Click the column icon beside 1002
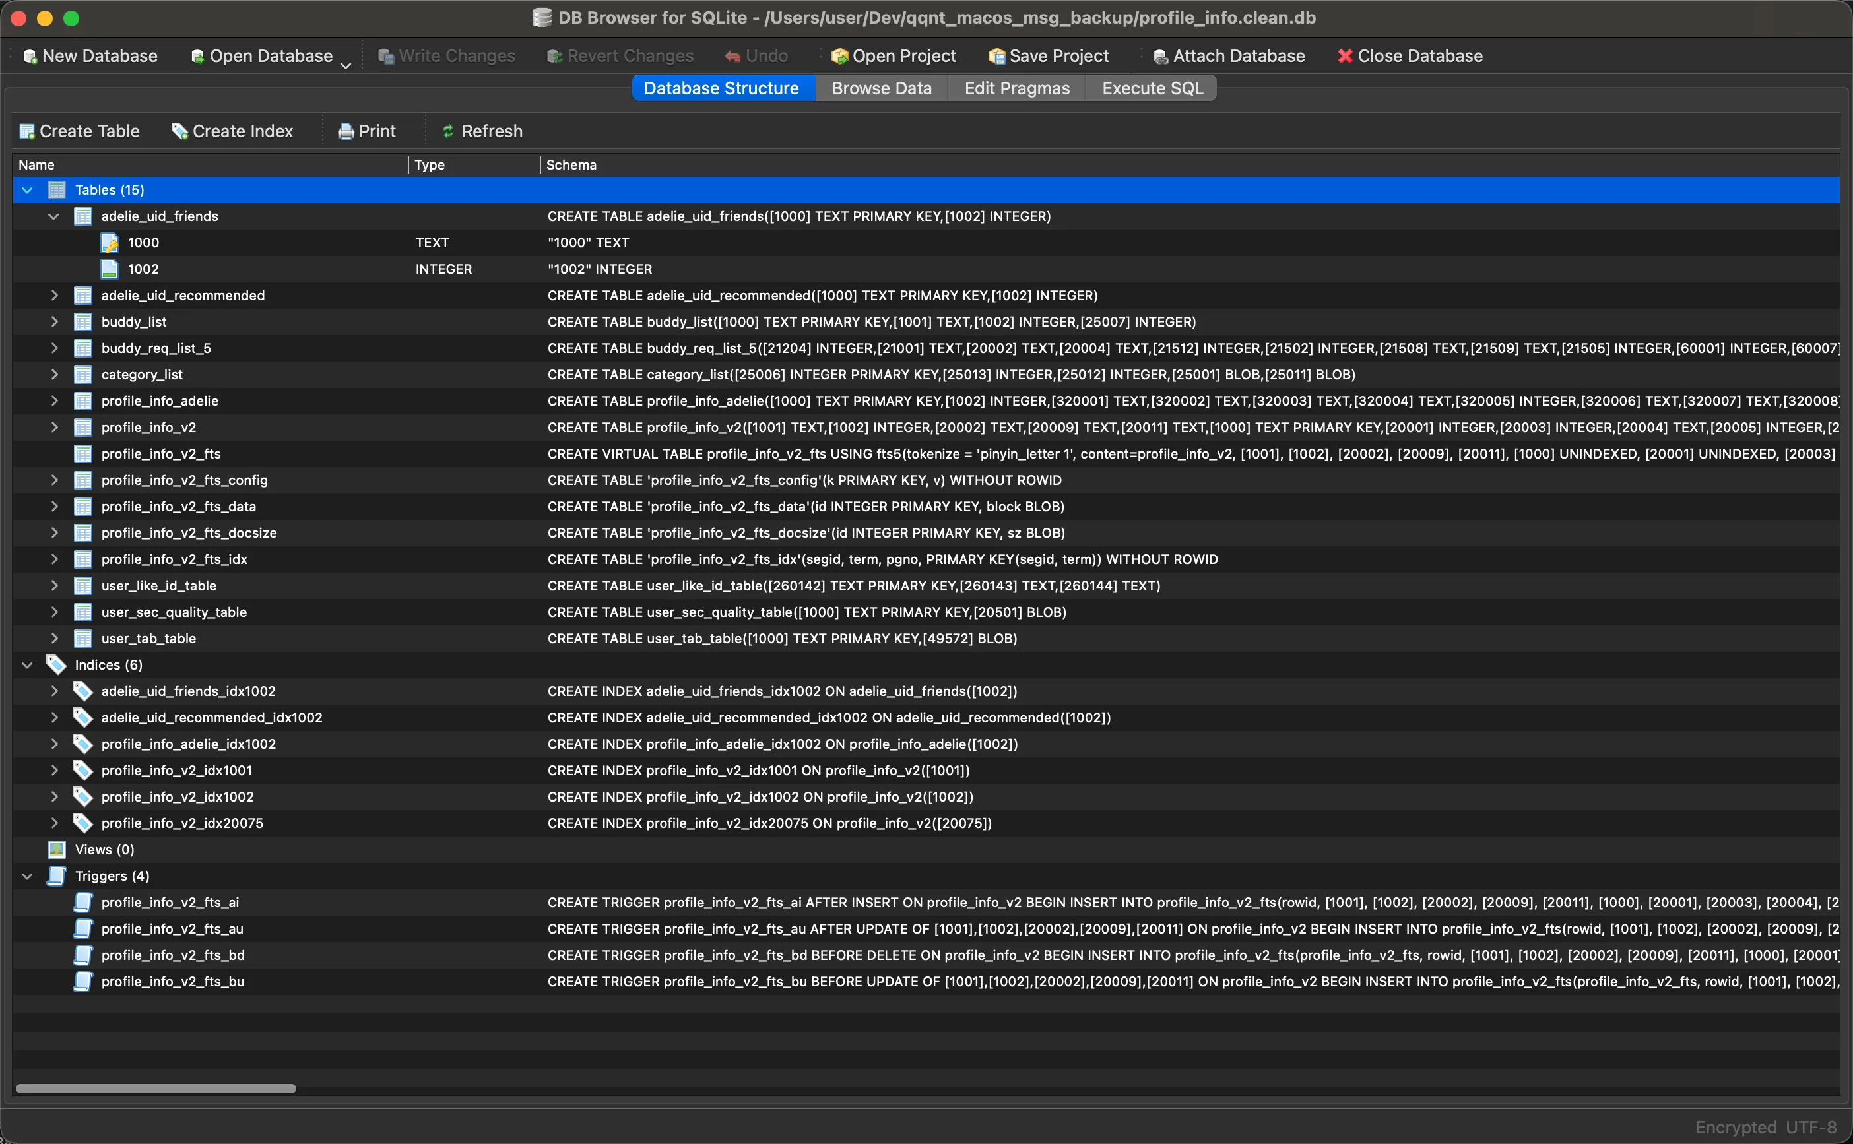 (x=110, y=269)
